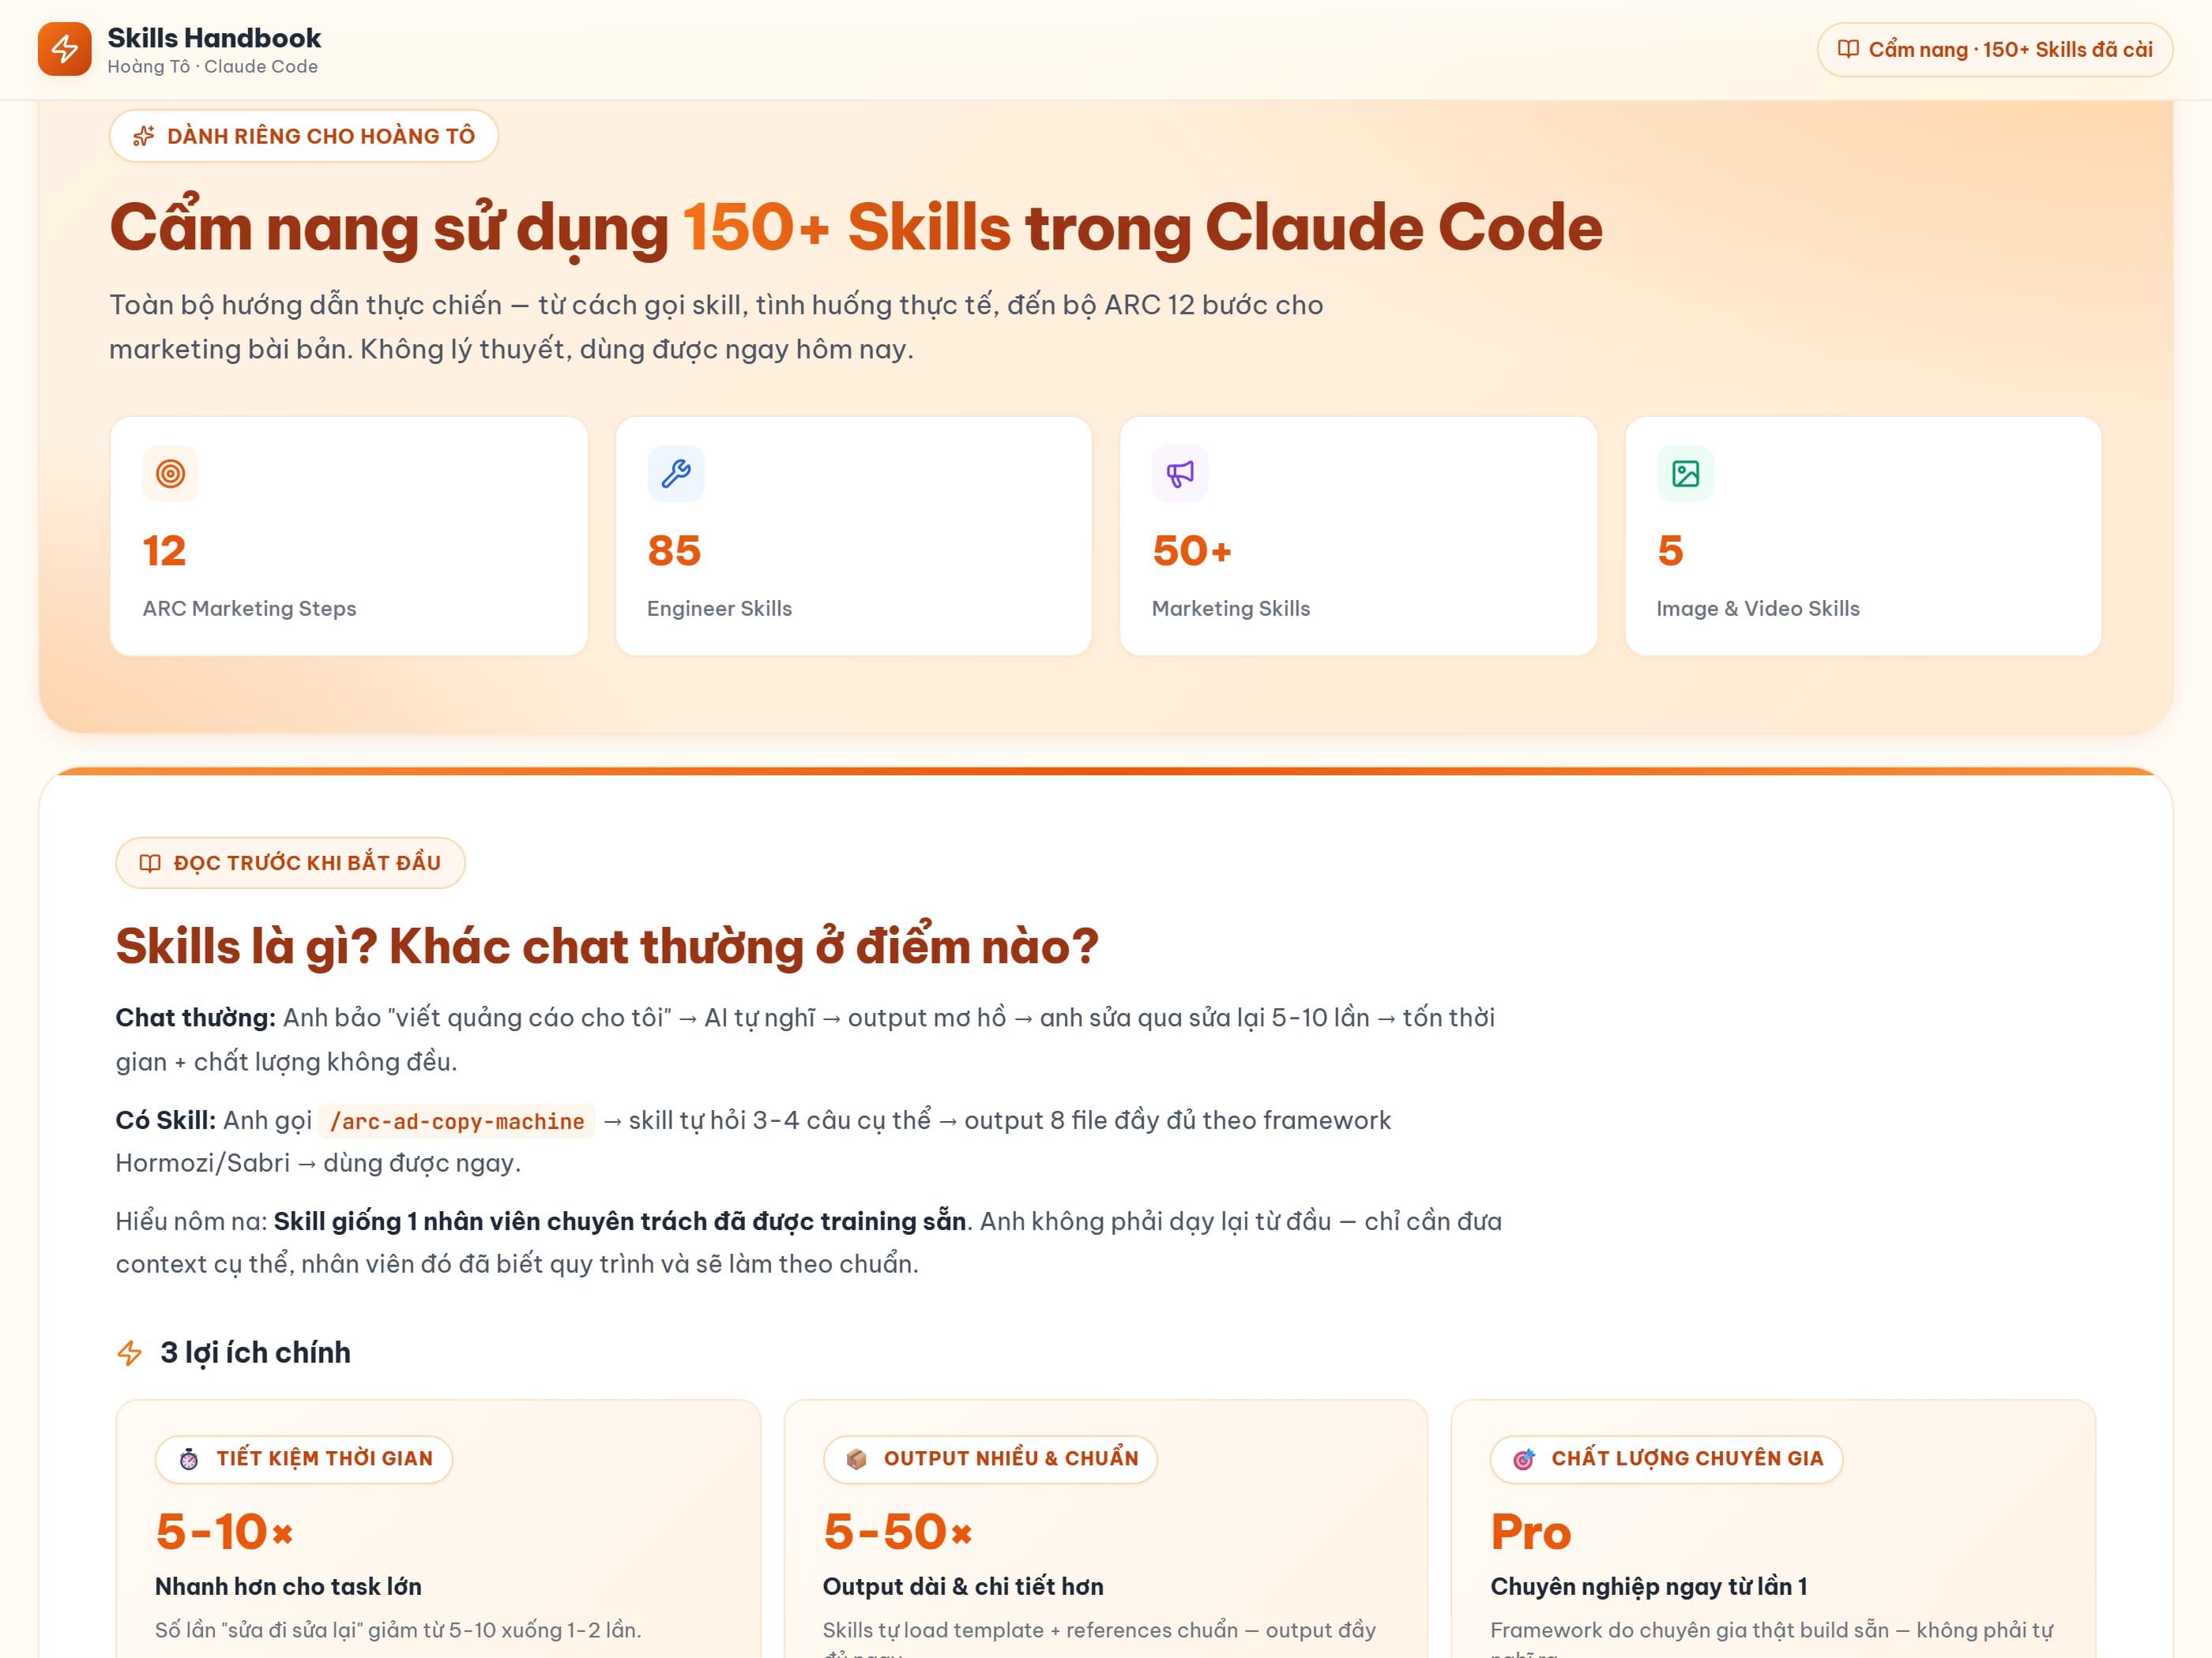Click the orange lightning bolt logo icon
Screen dimensions: 2212x1658
(65, 49)
